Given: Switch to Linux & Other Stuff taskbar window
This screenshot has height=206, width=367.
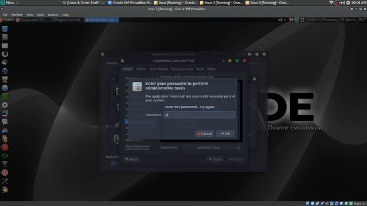Looking at the screenshot, I should (84, 3).
